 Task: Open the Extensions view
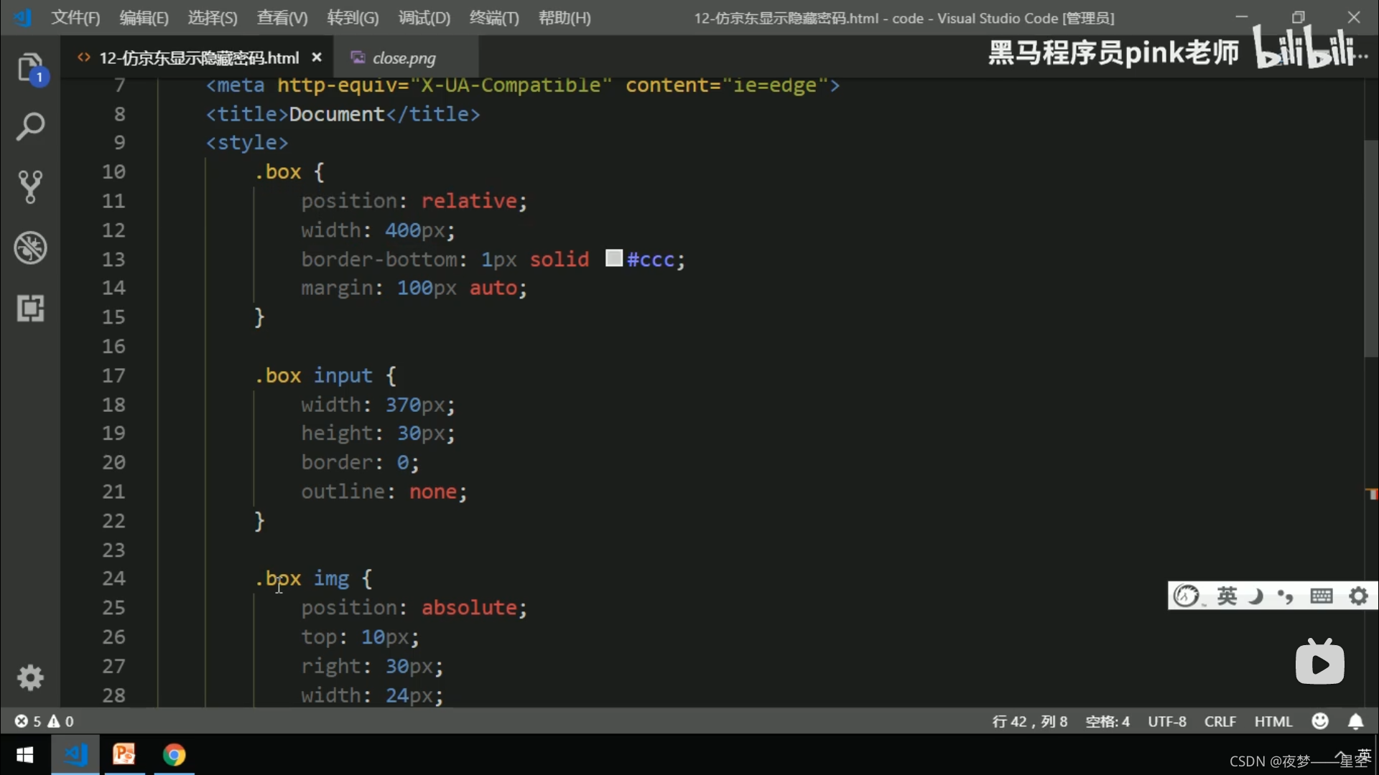coord(30,308)
